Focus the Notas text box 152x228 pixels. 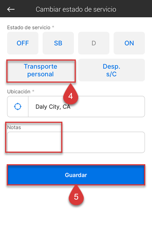click(76, 142)
